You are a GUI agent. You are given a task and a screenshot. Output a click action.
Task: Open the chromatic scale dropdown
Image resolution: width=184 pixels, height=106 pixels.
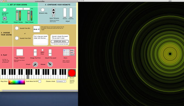(61, 81)
